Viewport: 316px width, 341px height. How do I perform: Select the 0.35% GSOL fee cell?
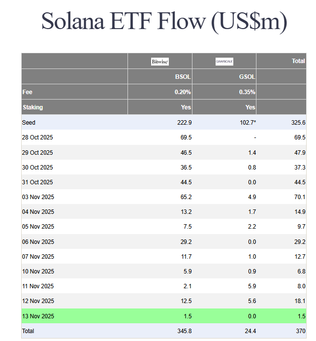point(247,92)
